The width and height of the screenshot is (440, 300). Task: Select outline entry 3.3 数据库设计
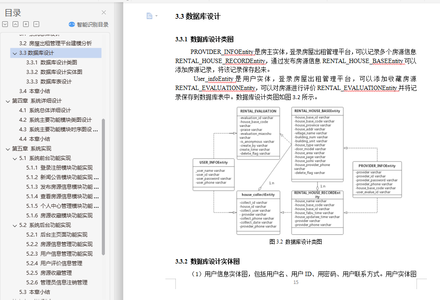pos(56,53)
